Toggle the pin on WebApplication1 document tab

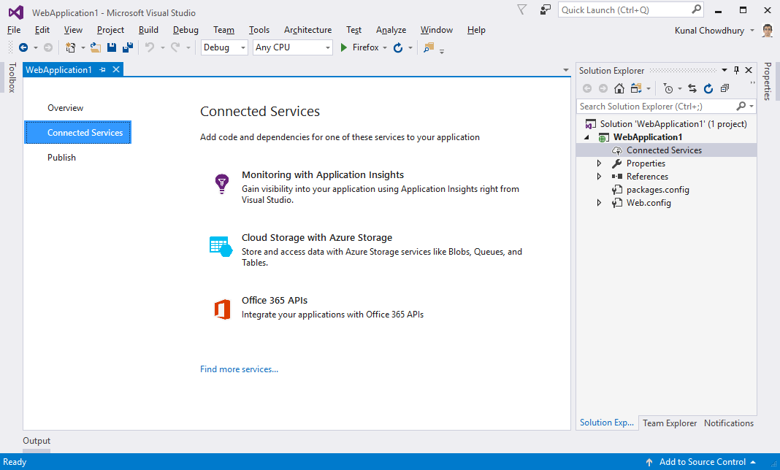coord(102,69)
